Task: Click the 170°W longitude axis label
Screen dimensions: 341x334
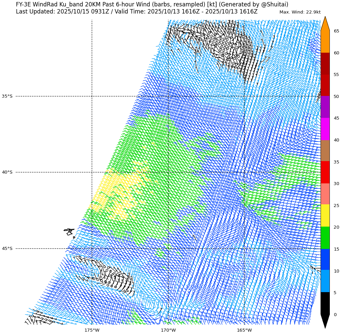Action: point(168,330)
